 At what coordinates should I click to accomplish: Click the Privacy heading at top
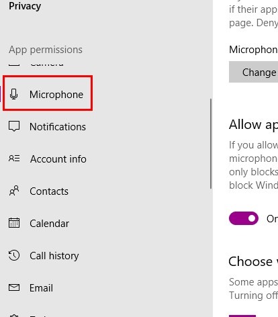[25, 6]
